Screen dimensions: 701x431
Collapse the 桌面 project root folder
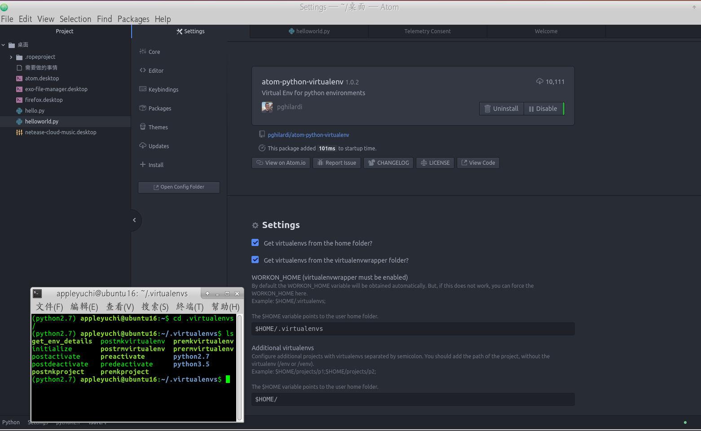pyautogui.click(x=4, y=45)
